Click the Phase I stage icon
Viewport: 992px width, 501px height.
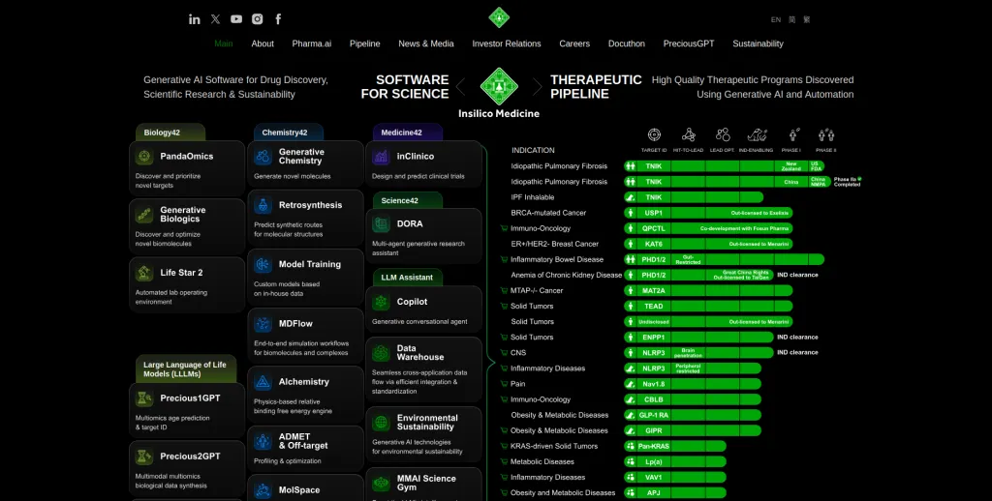[x=792, y=134]
